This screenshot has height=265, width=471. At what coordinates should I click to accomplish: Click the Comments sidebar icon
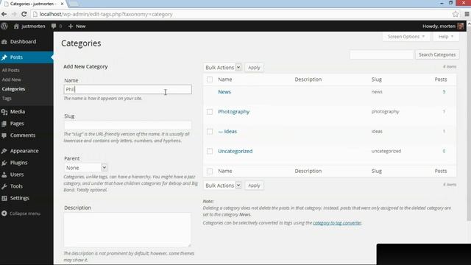coord(4,135)
